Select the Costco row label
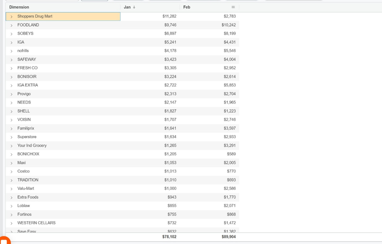Viewport: 382px width, 244px height. [x=23, y=171]
